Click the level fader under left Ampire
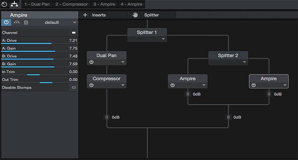Viewport: 298px width, 160px height. point(188,94)
